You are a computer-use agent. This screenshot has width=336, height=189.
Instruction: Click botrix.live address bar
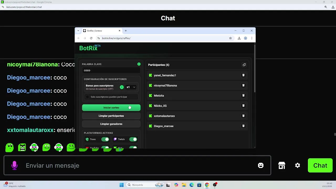point(165,38)
